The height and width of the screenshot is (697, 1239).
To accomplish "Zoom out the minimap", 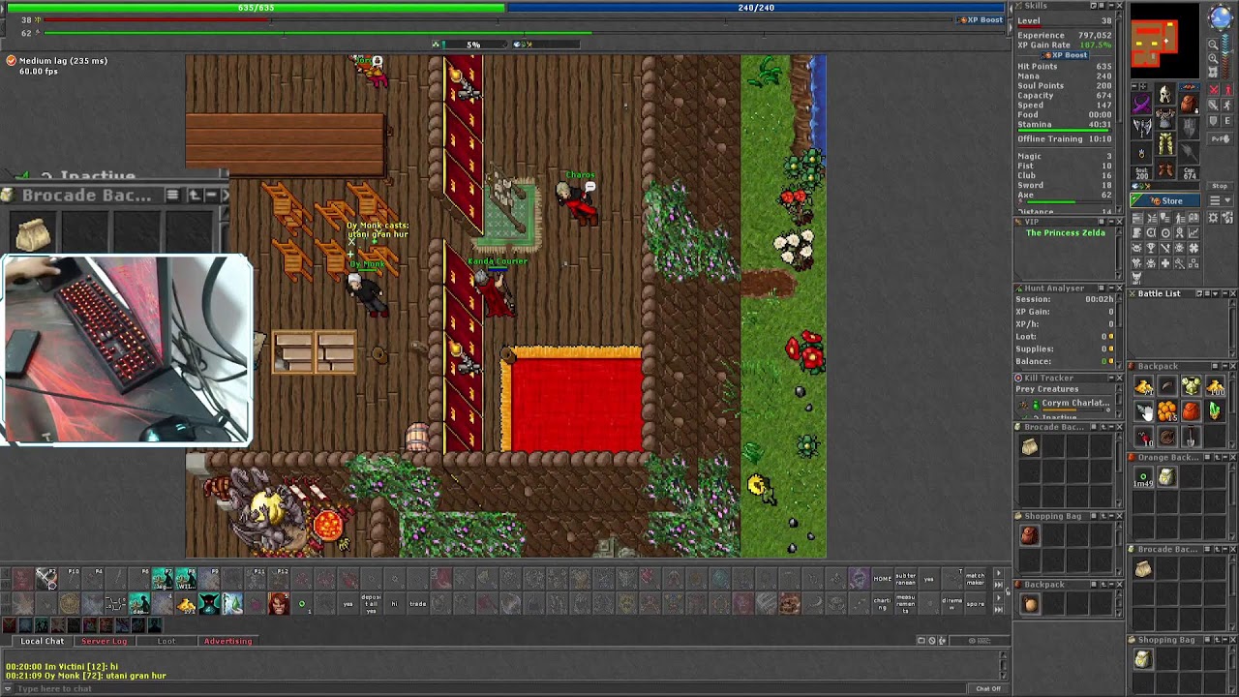I will point(1213,45).
